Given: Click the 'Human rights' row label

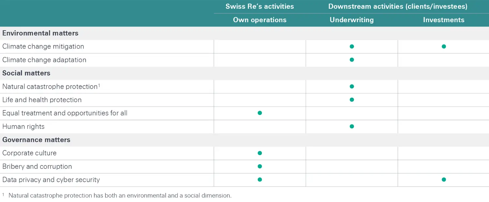Looking at the screenshot, I should [23, 126].
